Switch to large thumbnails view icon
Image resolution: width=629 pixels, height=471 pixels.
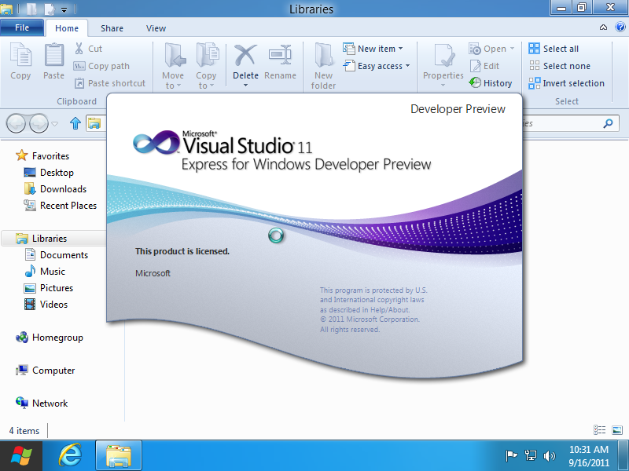[617, 430]
